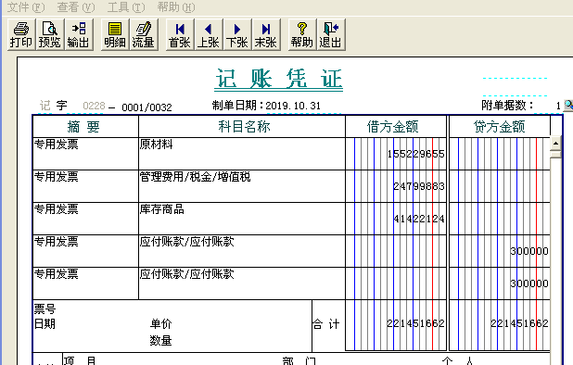The height and width of the screenshot is (365, 573).
Task: Click the page indicator 0001/0032
Action: pos(146,107)
